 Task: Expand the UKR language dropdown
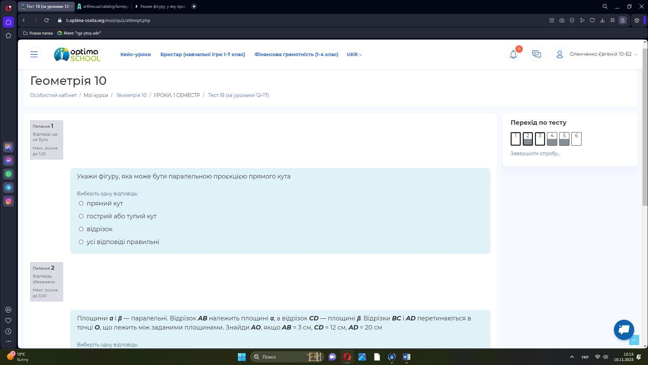pyautogui.click(x=354, y=54)
